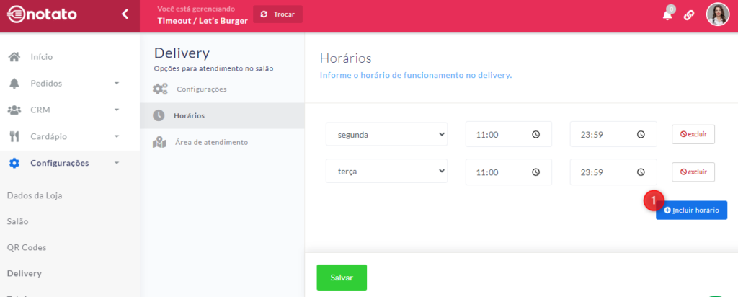Open the segunda weekday dropdown
738x297 pixels.
tap(386, 134)
